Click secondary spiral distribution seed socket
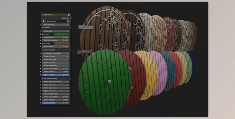 41,82
